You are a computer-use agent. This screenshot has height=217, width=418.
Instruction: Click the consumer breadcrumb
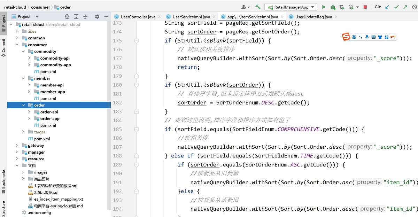pos(40,7)
